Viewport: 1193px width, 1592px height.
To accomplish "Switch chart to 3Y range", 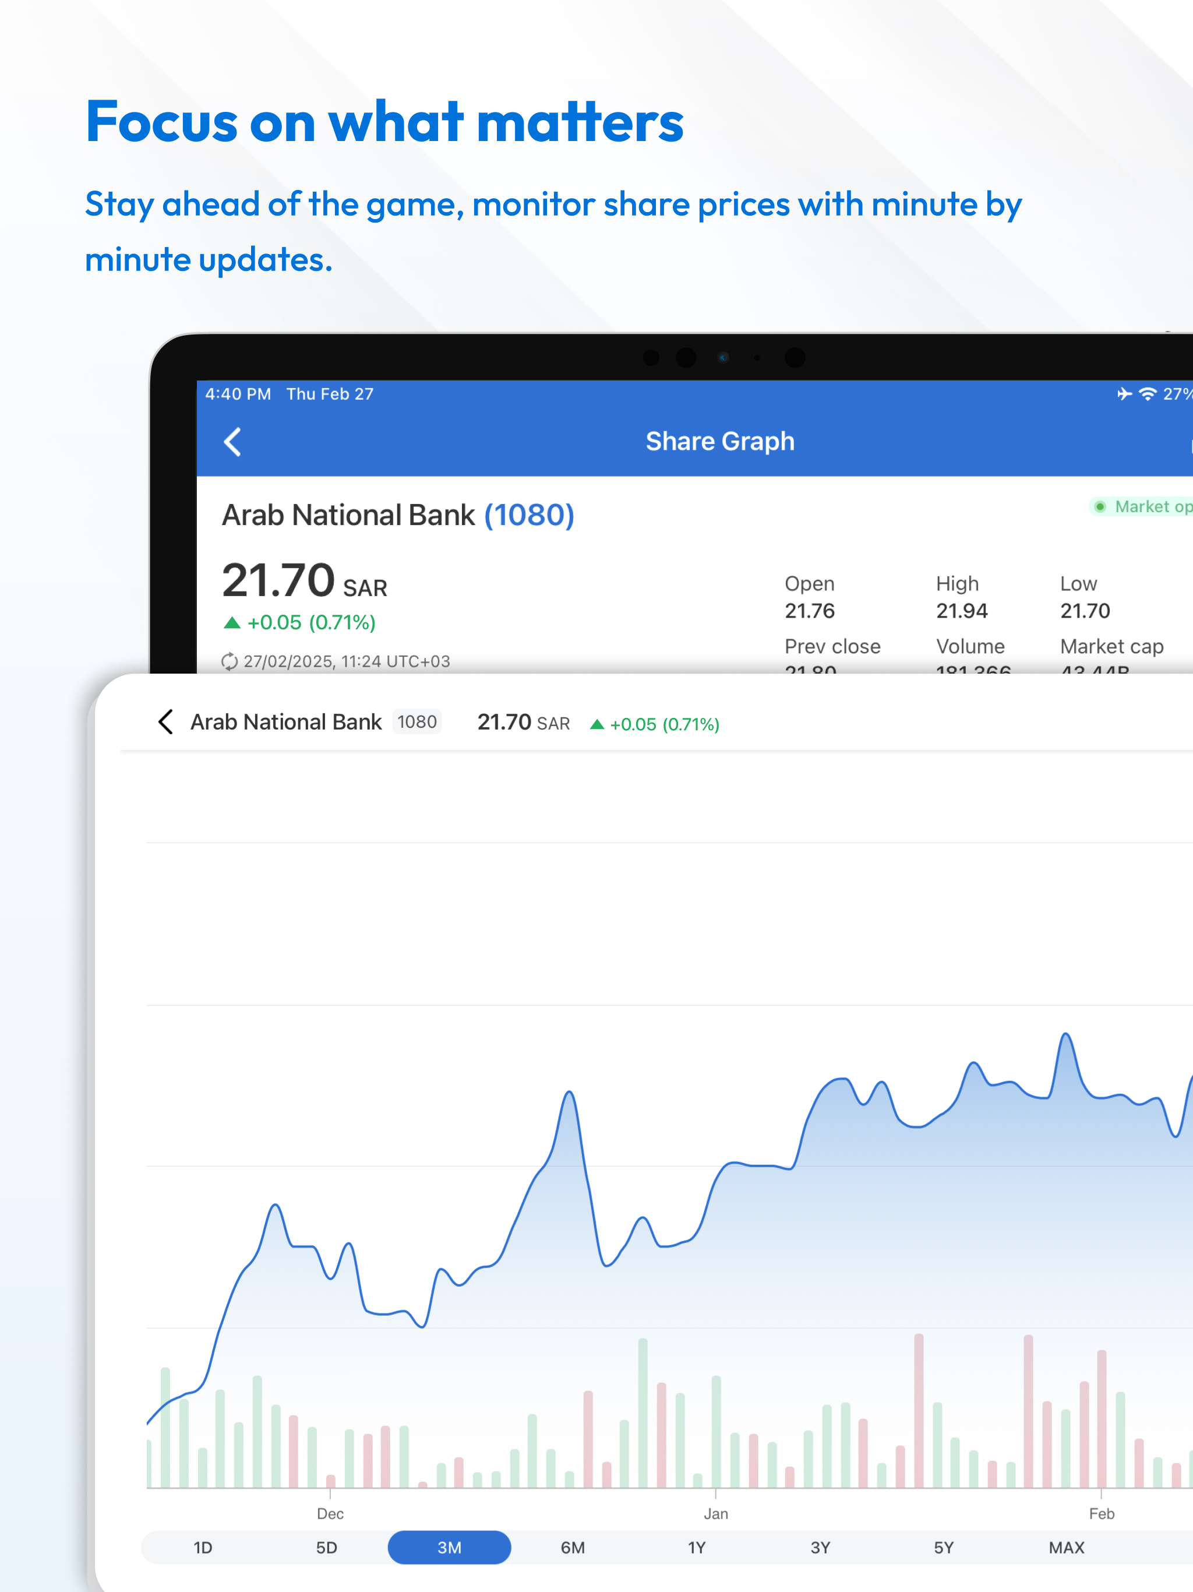I will click(x=820, y=1547).
